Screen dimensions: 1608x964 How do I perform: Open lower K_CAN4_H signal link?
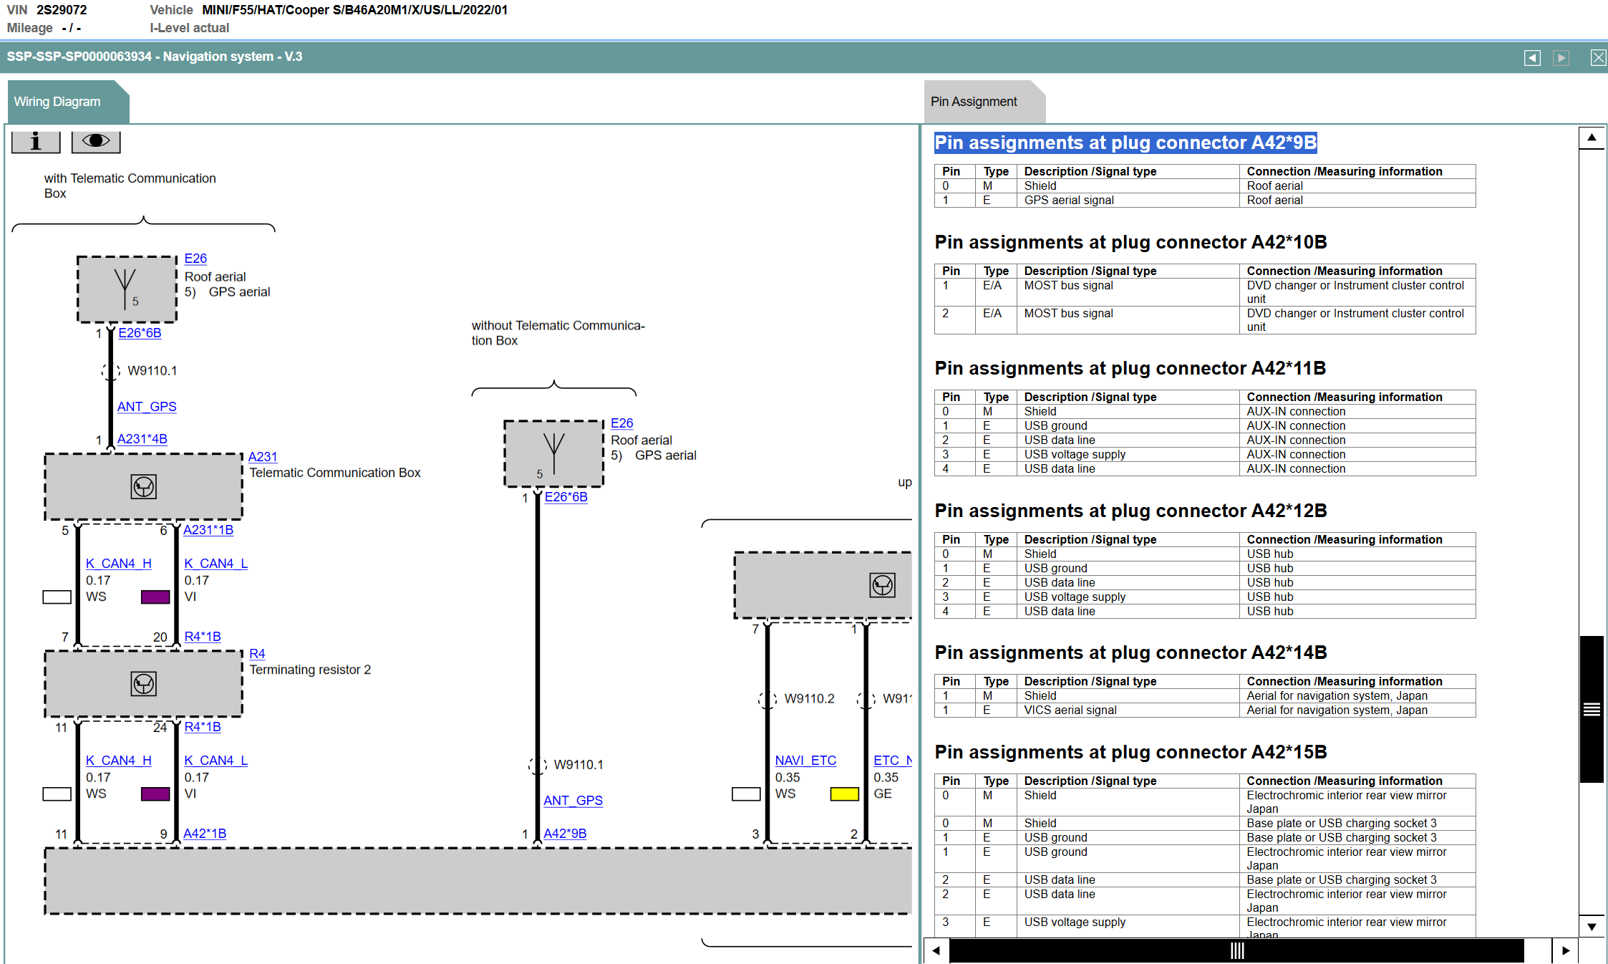[x=119, y=761]
